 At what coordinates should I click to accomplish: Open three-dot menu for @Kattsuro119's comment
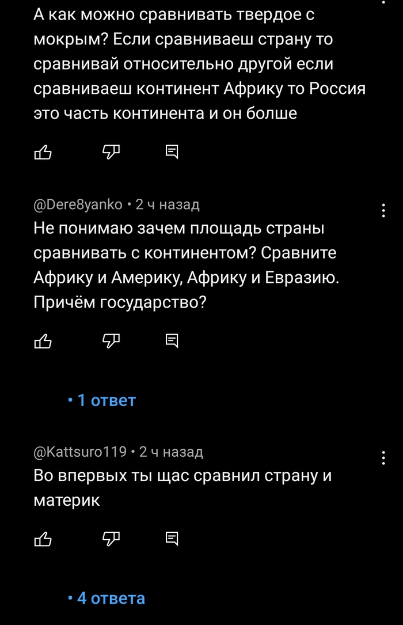384,458
